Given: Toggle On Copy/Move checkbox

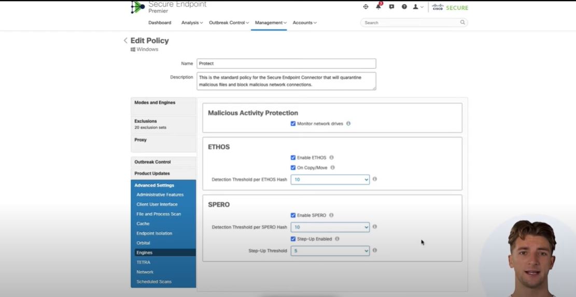Looking at the screenshot, I should [x=293, y=168].
